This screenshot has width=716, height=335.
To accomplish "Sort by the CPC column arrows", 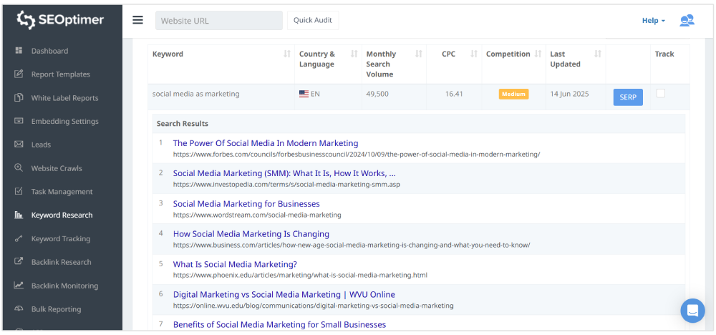I will click(x=473, y=54).
